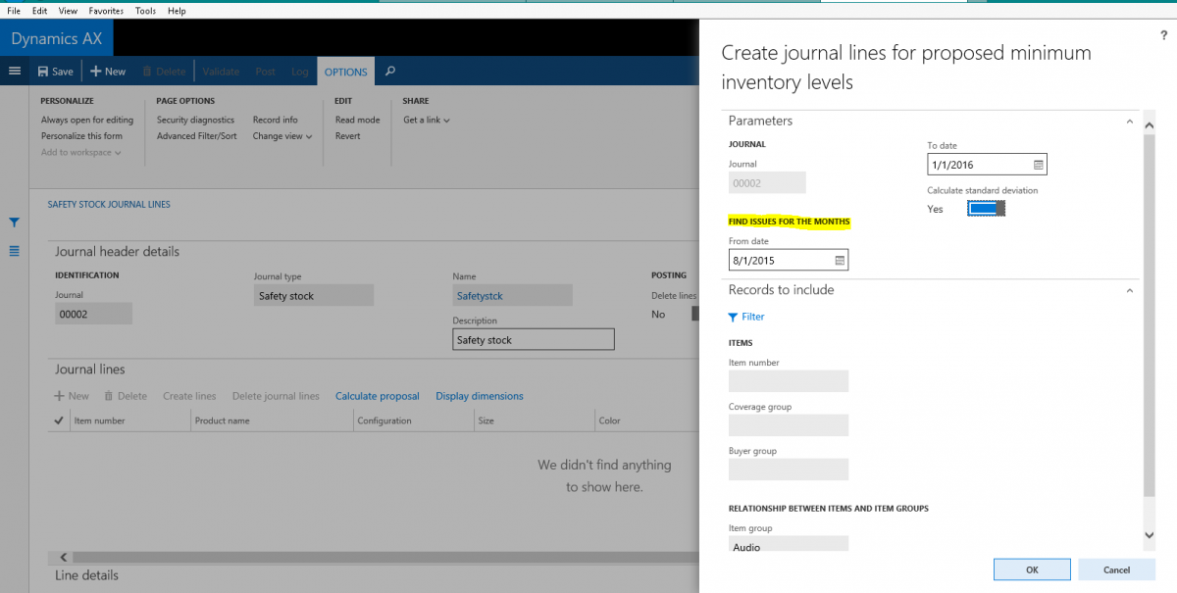1177x593 pixels.
Task: Open the Help menu
Action: click(x=177, y=10)
